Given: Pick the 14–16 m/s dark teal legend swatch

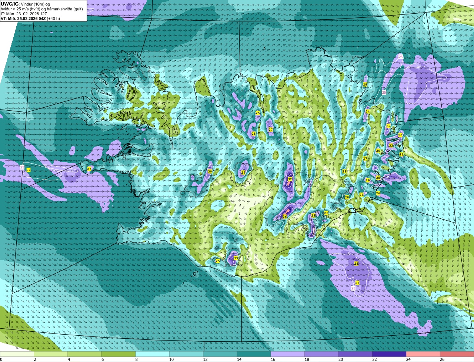Looking at the screenshot, I should (x=254, y=354).
